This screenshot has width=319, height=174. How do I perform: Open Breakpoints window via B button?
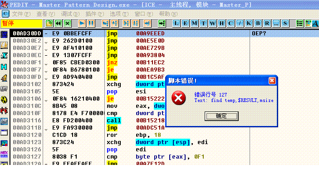click(x=258, y=24)
